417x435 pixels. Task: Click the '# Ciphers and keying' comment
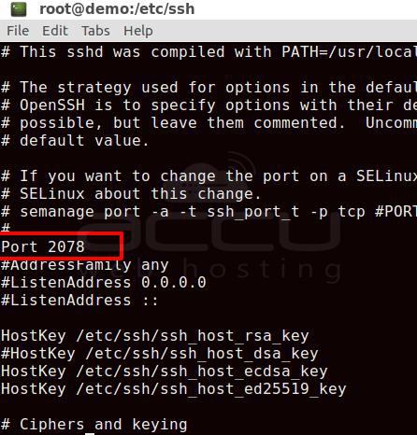coord(94,425)
